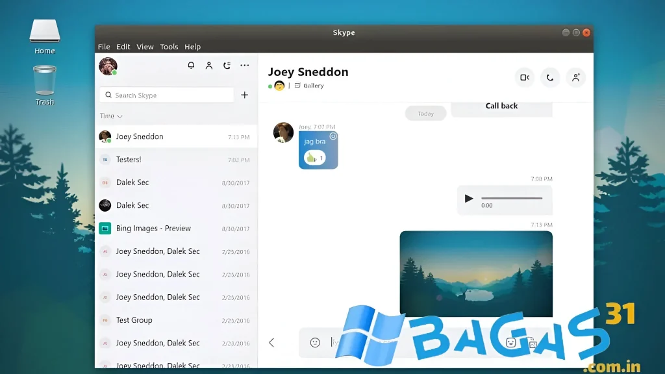Start a video call with Joey Sneddon
Screen dimensions: 665x374
[x=525, y=78]
